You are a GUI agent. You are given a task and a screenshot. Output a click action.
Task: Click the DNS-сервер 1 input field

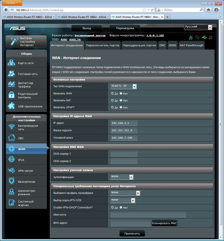click(x=124, y=154)
